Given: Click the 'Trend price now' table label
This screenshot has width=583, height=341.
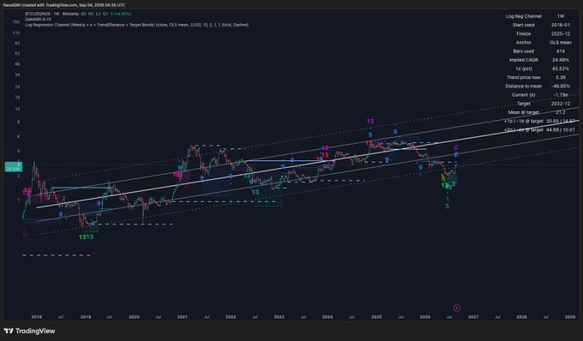Looking at the screenshot, I should (524, 78).
